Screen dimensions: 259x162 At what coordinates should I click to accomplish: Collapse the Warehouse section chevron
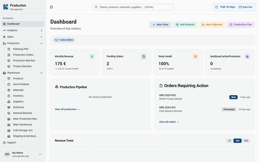[41, 73]
